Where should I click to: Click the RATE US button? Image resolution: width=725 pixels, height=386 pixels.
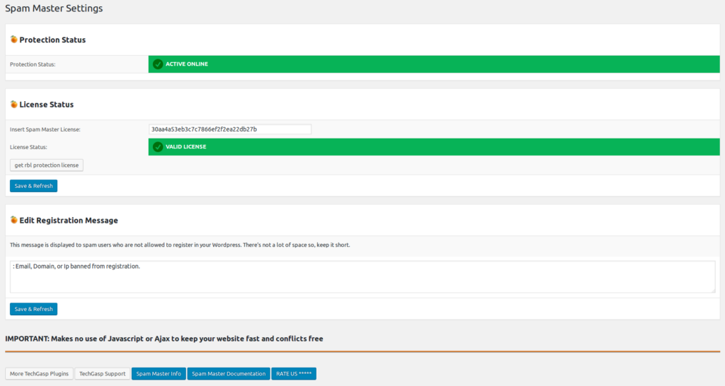point(293,373)
